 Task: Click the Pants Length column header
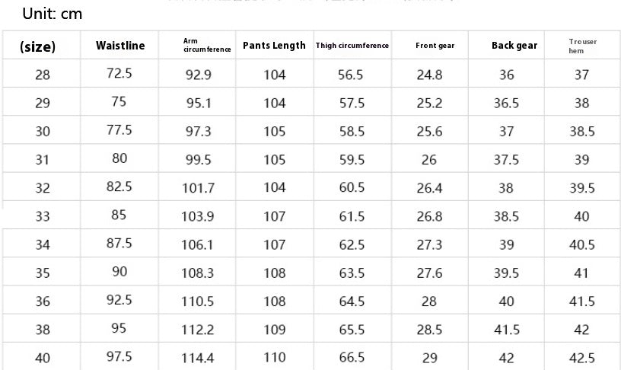[274, 46]
